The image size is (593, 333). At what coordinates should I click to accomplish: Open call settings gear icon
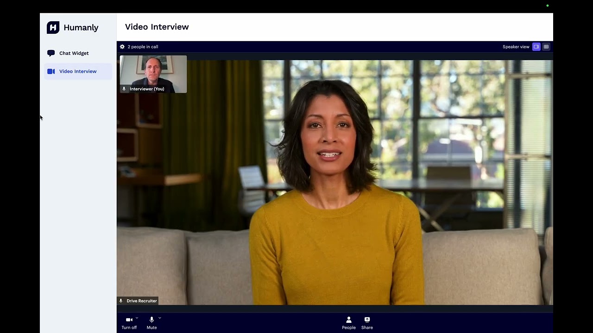click(x=122, y=47)
